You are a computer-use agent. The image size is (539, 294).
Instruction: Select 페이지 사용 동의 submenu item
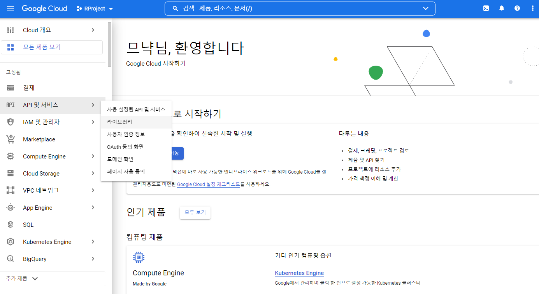[x=136, y=172]
